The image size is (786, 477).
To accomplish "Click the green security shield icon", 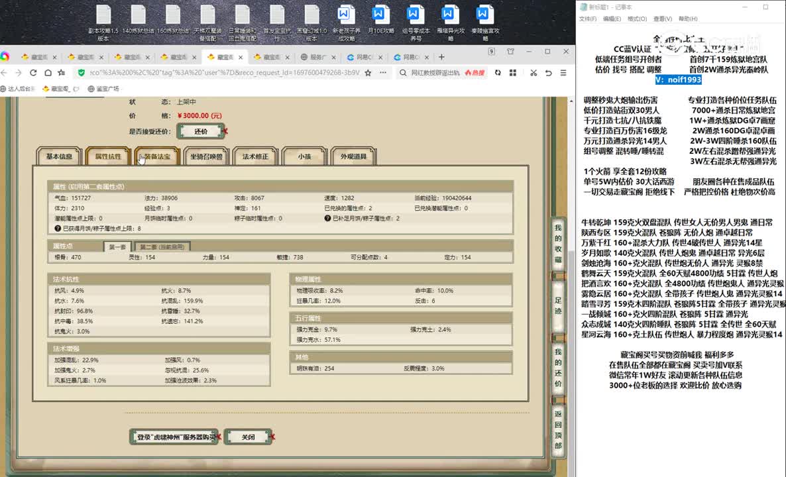I will (x=82, y=73).
